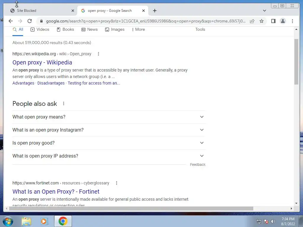This screenshot has height=227, width=303.
Task: Bookmark this page with the star icon
Action: point(262,21)
